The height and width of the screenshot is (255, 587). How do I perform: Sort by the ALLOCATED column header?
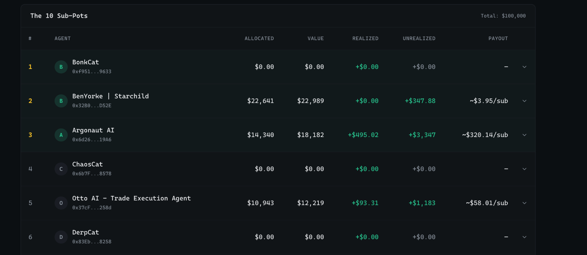point(259,38)
